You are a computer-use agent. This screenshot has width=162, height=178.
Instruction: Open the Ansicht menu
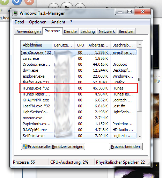coord(58,22)
